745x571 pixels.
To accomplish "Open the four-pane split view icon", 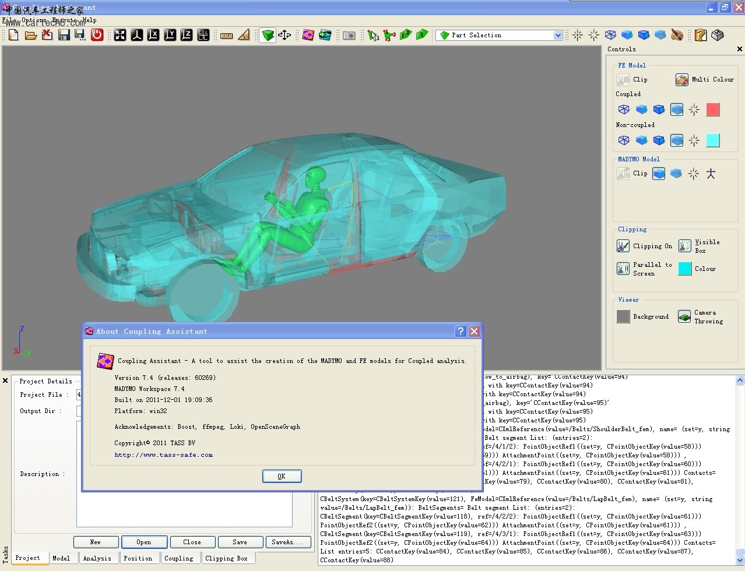I will point(203,35).
